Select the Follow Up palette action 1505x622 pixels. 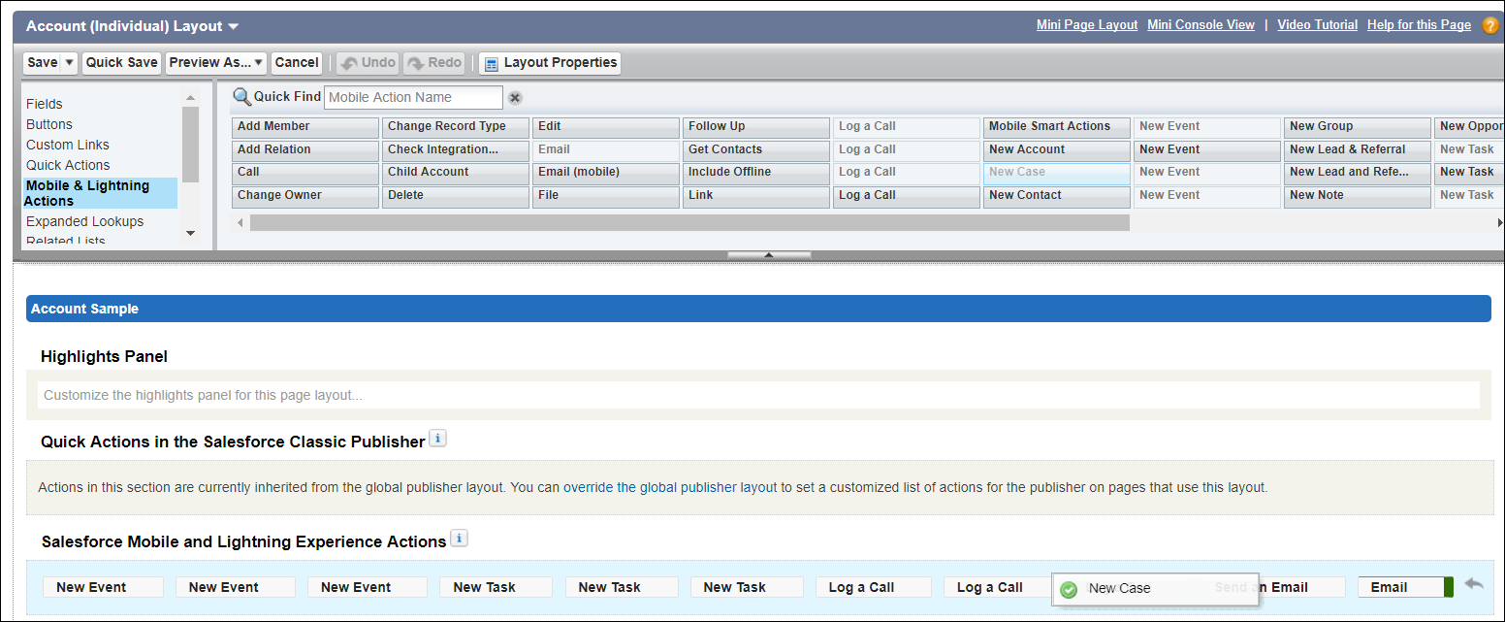756,127
